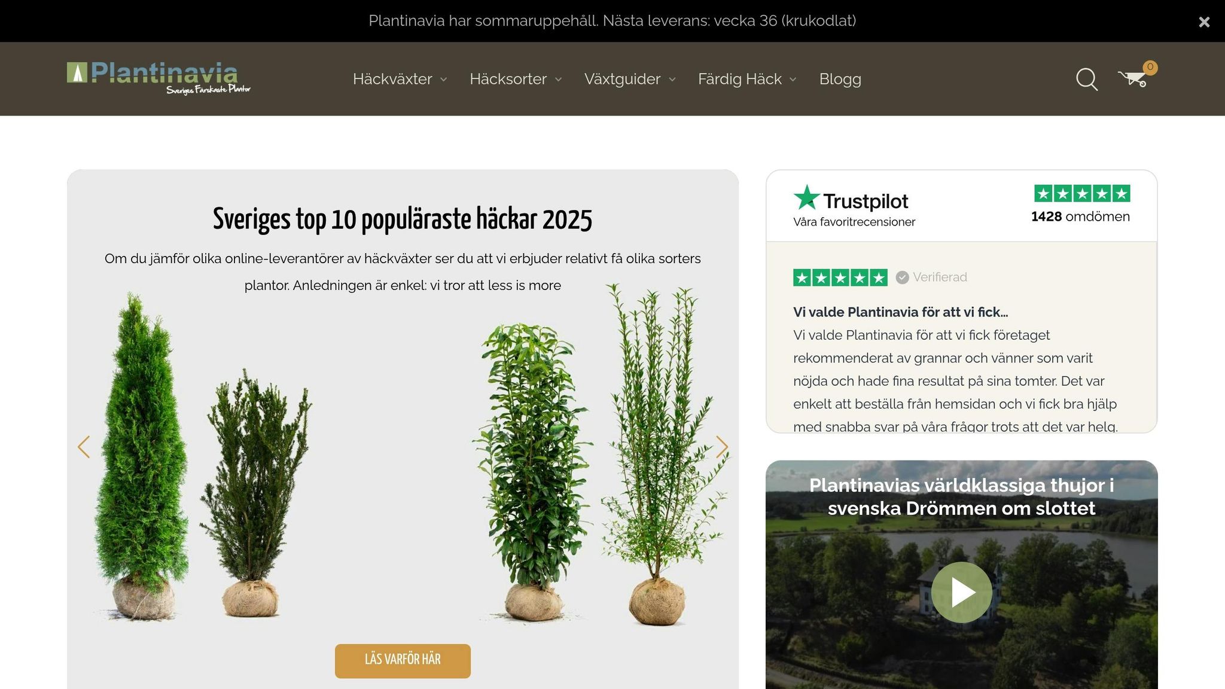
Task: Click the LÄS VARFÖR HÄR button
Action: (x=403, y=660)
